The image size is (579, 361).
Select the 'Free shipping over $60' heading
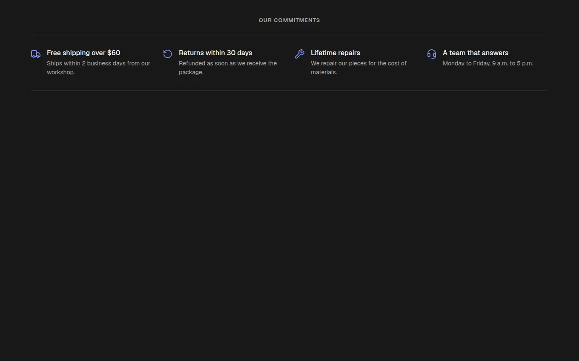[x=83, y=53]
